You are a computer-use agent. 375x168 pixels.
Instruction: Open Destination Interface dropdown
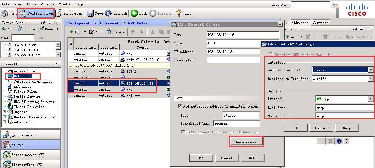coord(371,79)
